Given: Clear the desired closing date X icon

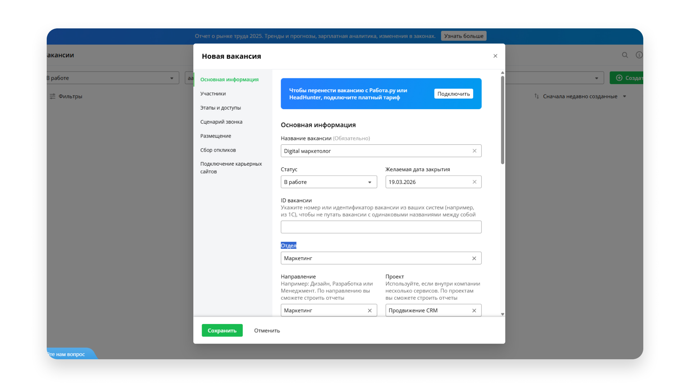Looking at the screenshot, I should [x=474, y=182].
